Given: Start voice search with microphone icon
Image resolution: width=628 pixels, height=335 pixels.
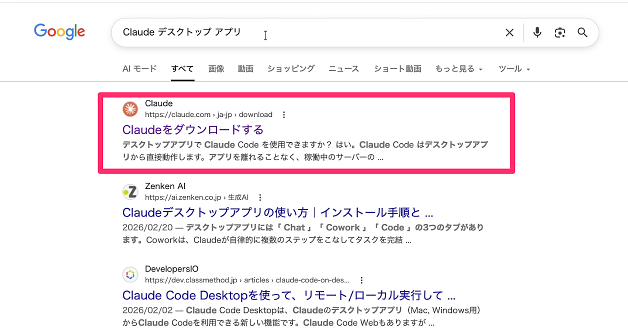Looking at the screenshot, I should pyautogui.click(x=537, y=32).
